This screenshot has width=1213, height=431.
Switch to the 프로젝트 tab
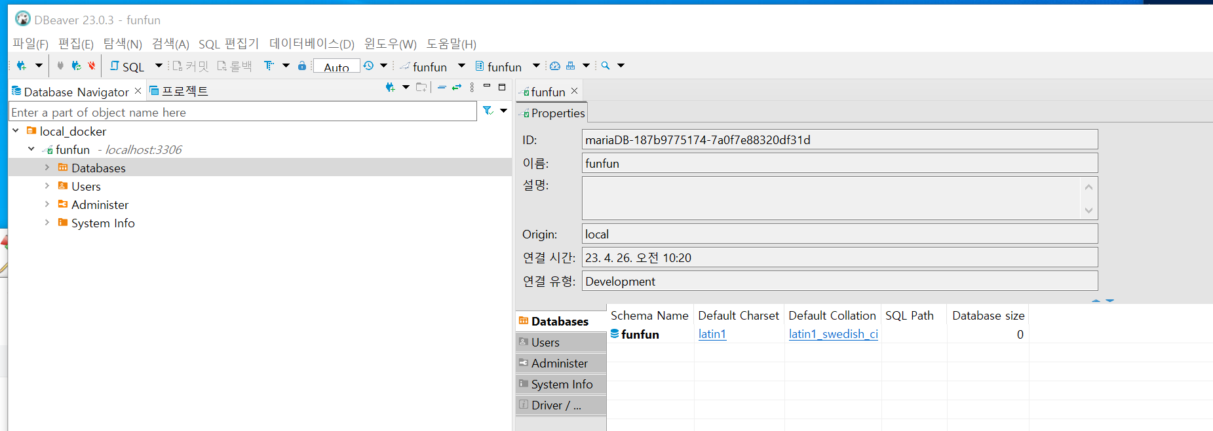pyautogui.click(x=179, y=91)
